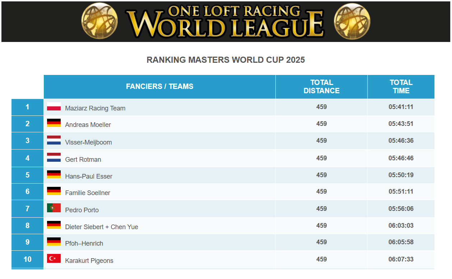This screenshot has width=452, height=279.
Task: Click rank number 3 cell
Action: [x=27, y=141]
